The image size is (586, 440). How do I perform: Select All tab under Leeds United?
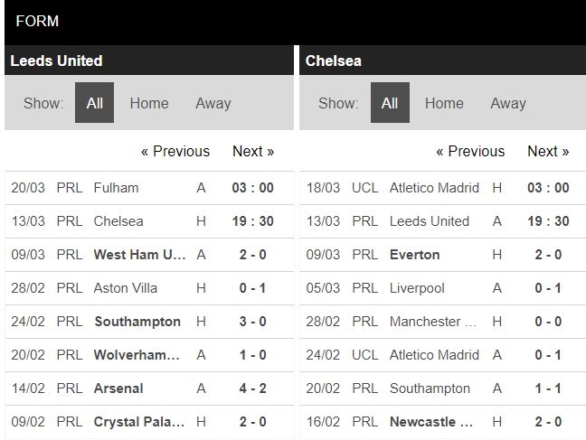(94, 103)
